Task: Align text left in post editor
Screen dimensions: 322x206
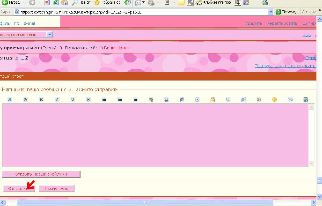Action: tap(104, 100)
